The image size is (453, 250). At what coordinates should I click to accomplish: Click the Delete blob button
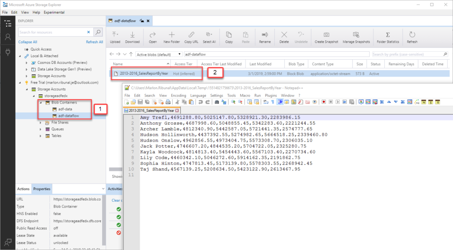pyautogui.click(x=284, y=38)
